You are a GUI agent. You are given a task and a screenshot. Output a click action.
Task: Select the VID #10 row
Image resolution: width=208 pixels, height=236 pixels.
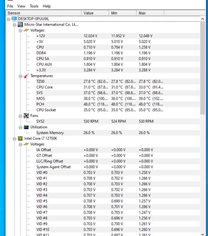pos(118,229)
